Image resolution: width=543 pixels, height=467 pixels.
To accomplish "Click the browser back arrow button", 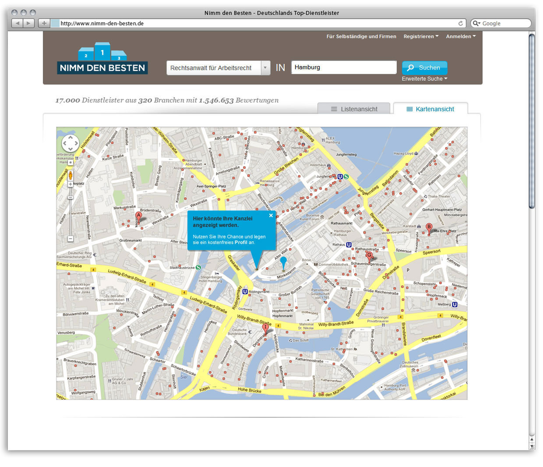I will click(x=17, y=23).
